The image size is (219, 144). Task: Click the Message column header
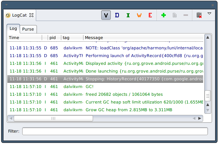coord(143,38)
